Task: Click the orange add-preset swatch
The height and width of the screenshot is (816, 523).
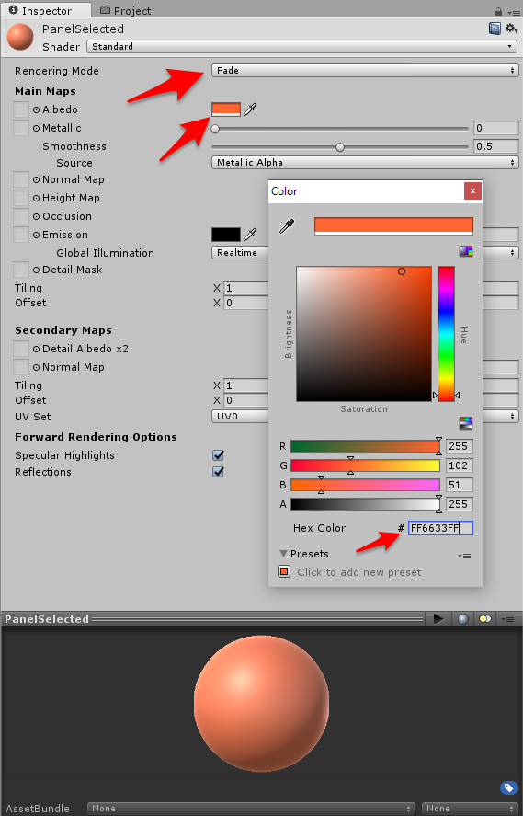Action: click(284, 571)
